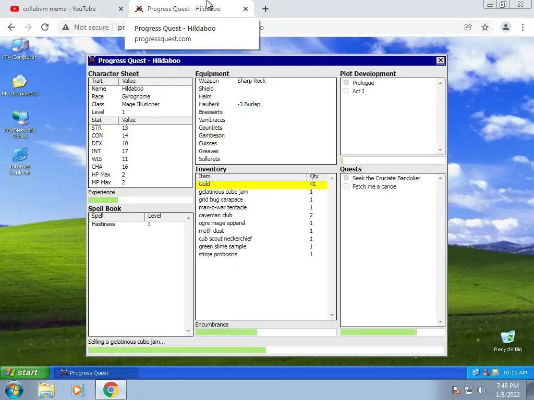534x400 pixels.
Task: Open Windows Media Player taskbar icon
Action: coord(78,390)
